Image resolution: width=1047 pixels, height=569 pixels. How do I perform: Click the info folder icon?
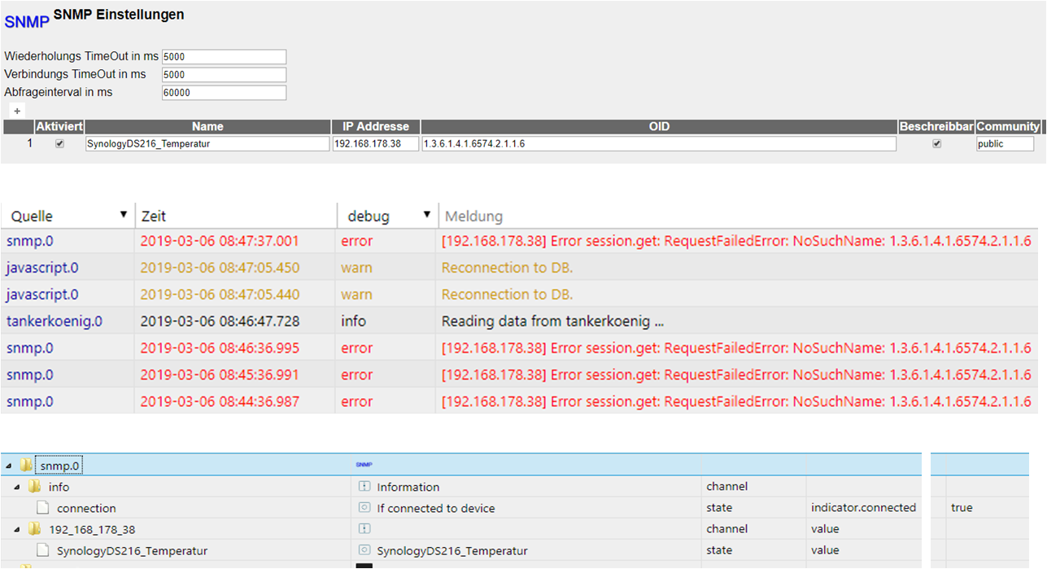pyautogui.click(x=34, y=487)
